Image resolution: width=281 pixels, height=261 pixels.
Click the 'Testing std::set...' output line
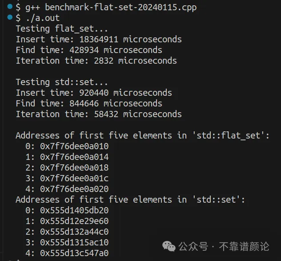[x=62, y=82]
